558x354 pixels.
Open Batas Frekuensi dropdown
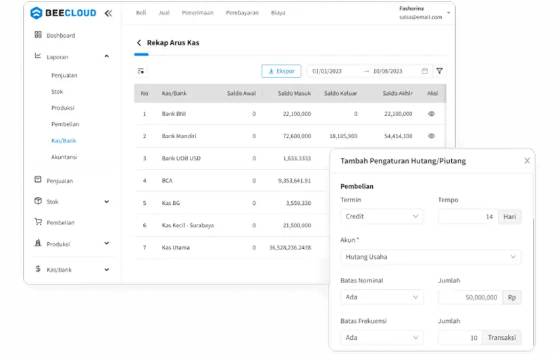[x=382, y=338]
